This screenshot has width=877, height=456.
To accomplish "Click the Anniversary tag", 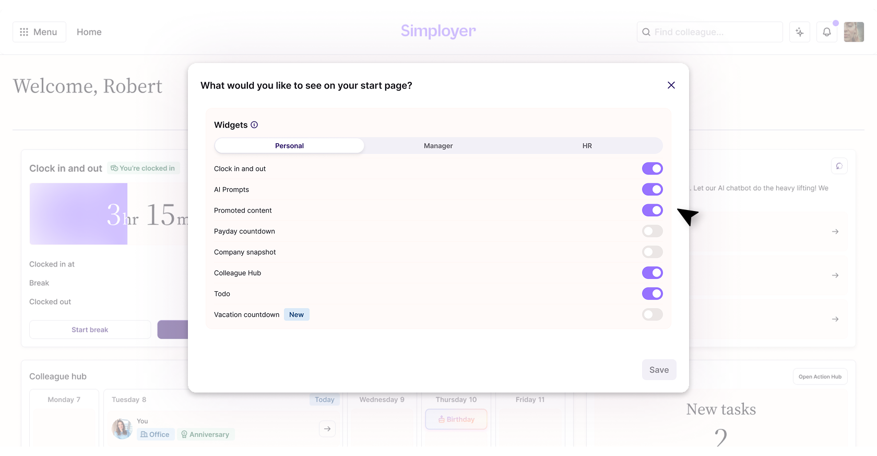I will 205,434.
